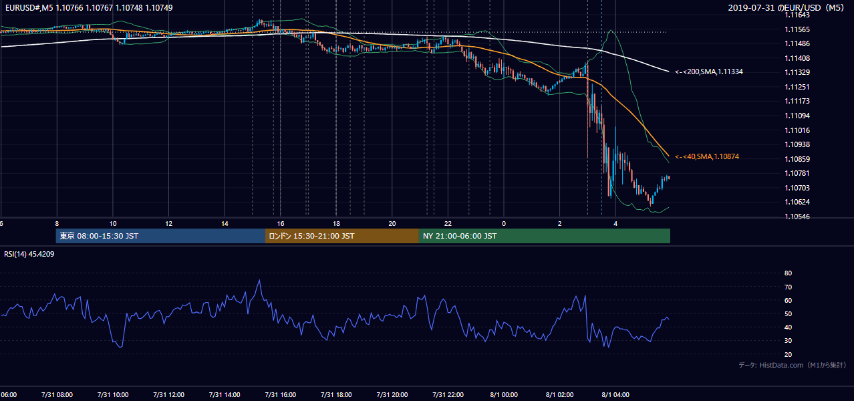The height and width of the screenshot is (401, 854).
Task: Click the 7/31 14:00 time label
Action: coord(225,395)
